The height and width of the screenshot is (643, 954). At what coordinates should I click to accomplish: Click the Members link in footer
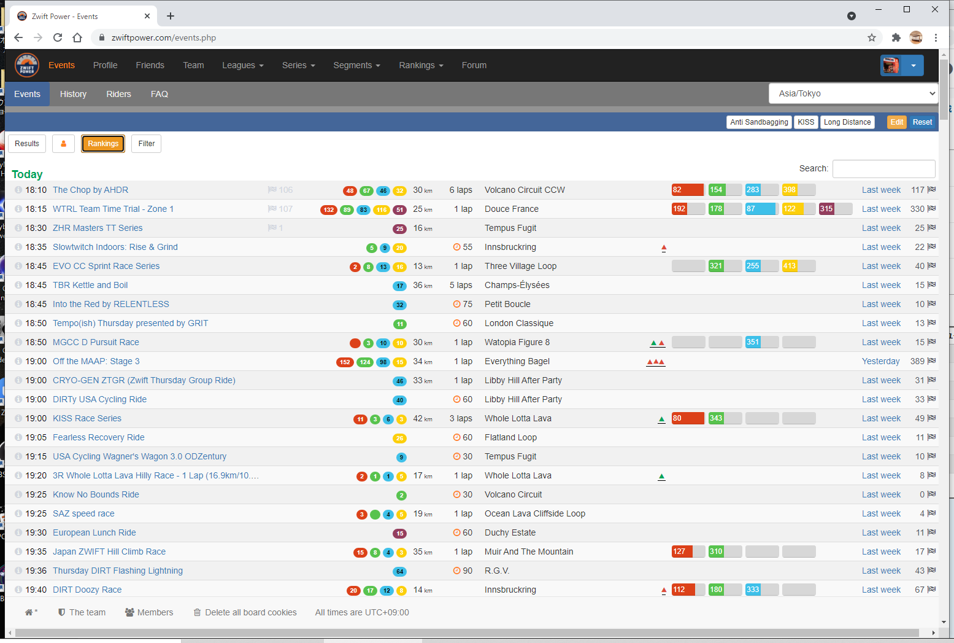[149, 612]
